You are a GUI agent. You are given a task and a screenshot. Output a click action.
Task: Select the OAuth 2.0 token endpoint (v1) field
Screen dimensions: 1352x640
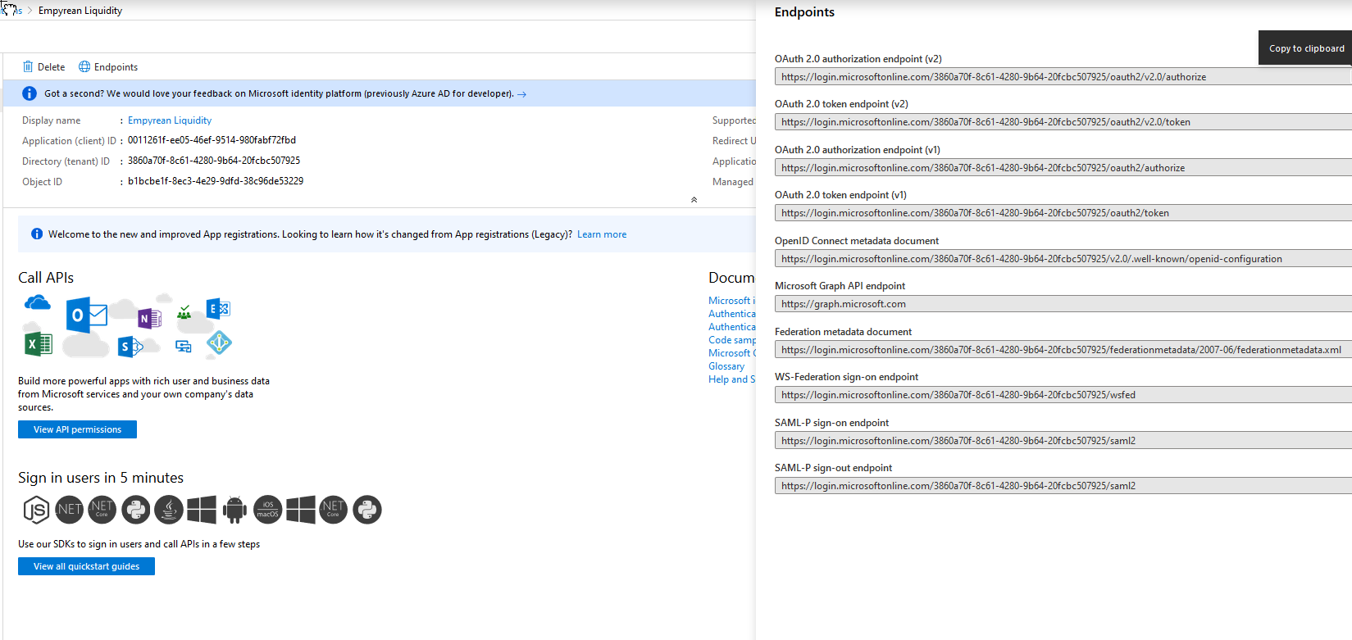[1063, 213]
